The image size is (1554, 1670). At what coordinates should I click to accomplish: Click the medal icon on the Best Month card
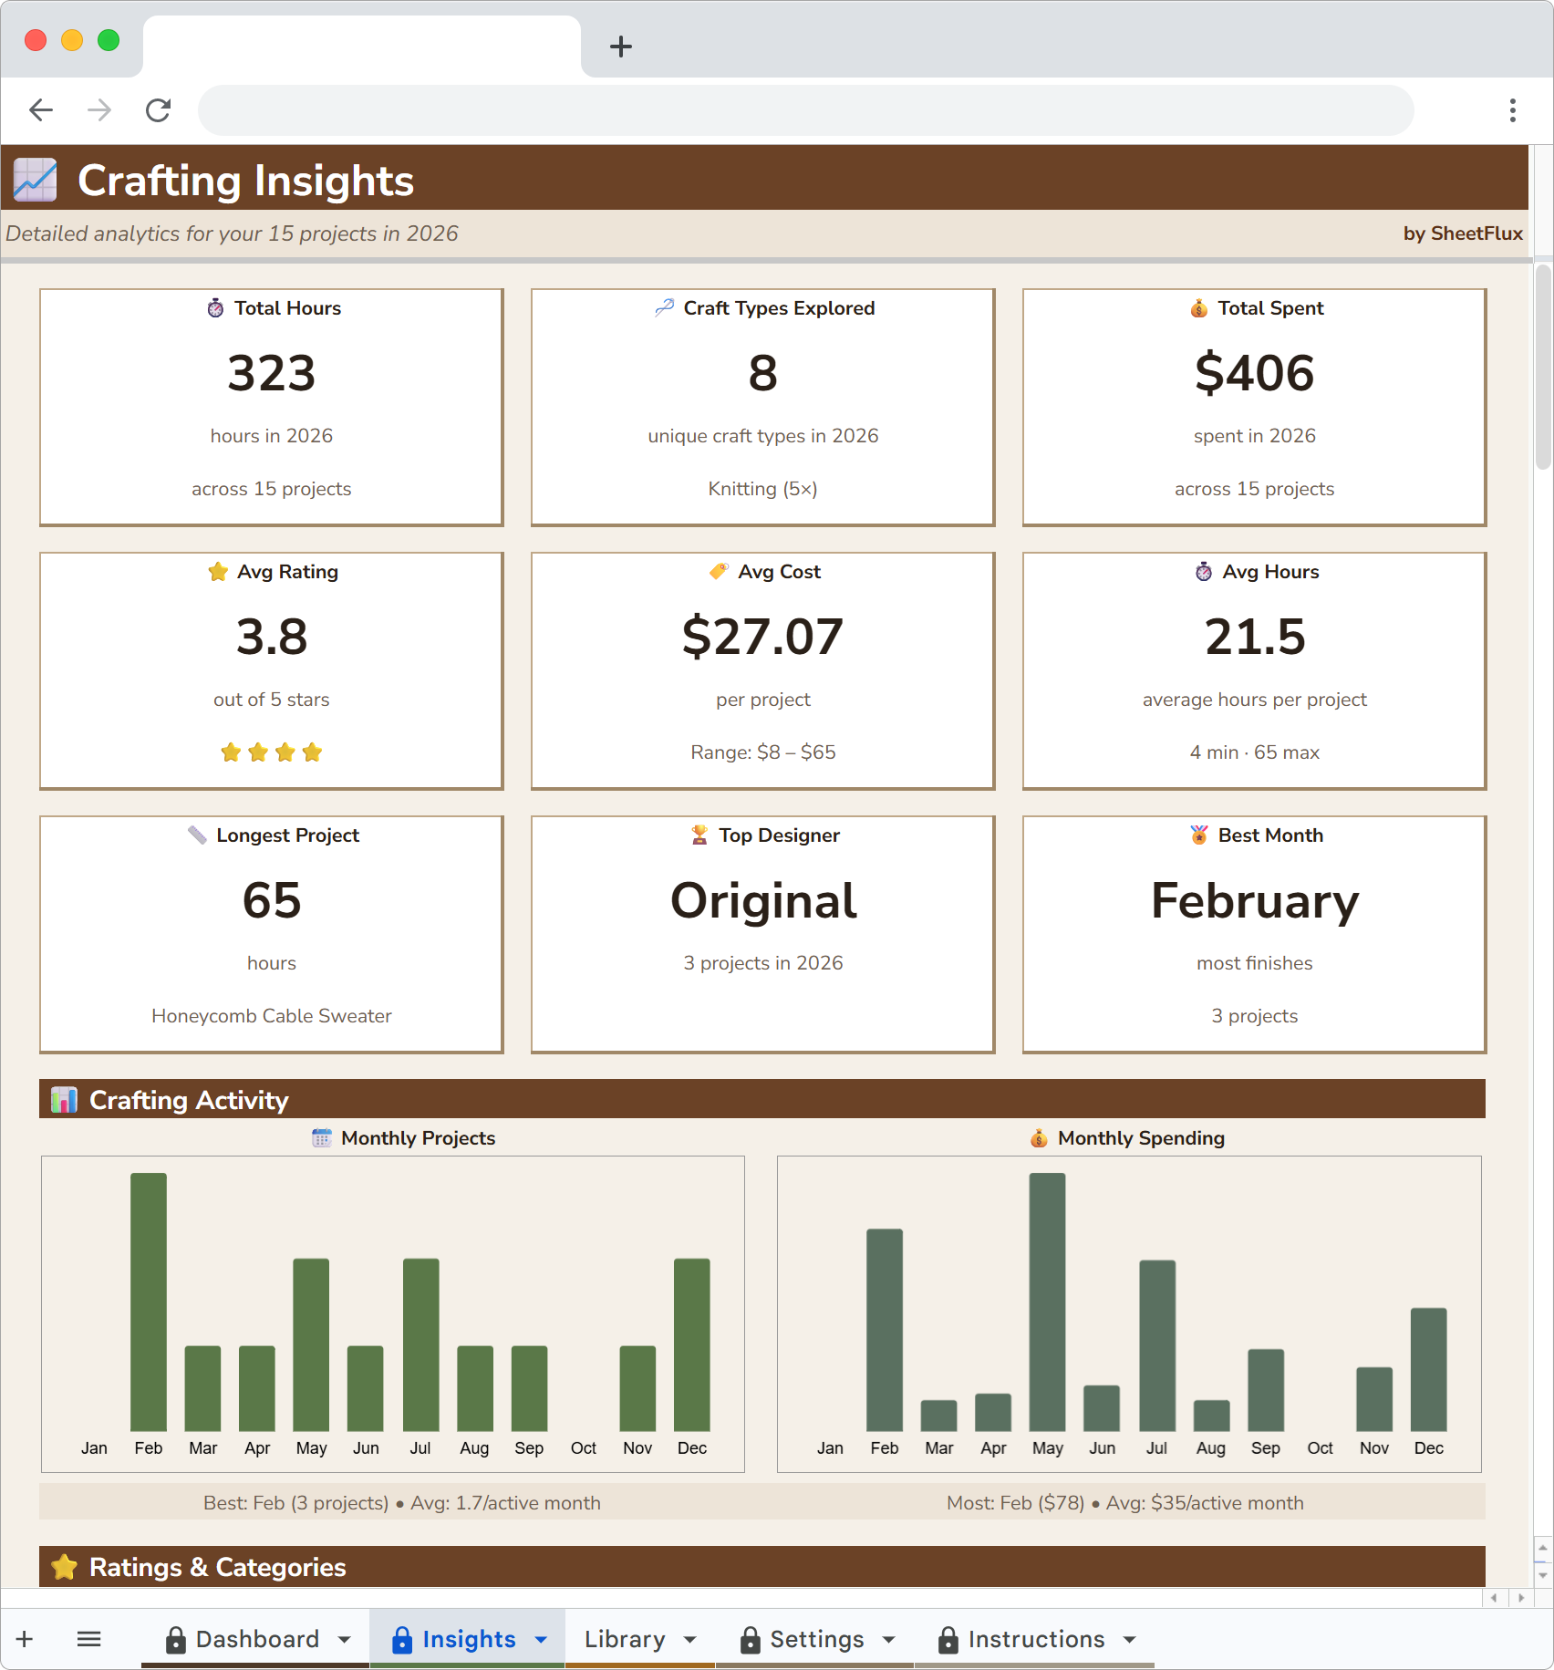[x=1197, y=835]
